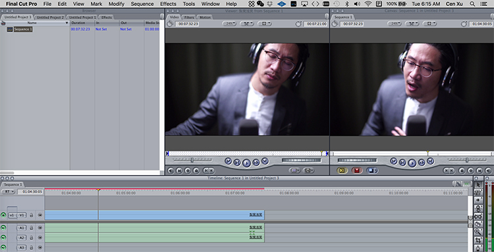Open the Sequence menu in menu bar
Viewport: 494px width, 252px height.
point(142,4)
